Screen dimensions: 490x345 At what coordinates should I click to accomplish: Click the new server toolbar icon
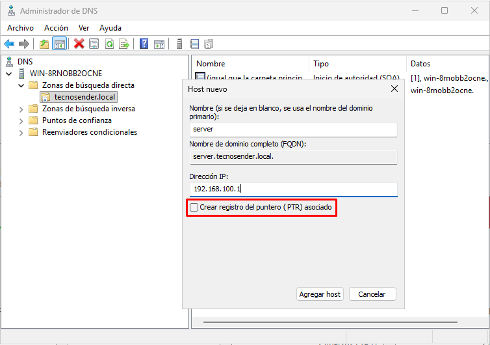(x=179, y=44)
